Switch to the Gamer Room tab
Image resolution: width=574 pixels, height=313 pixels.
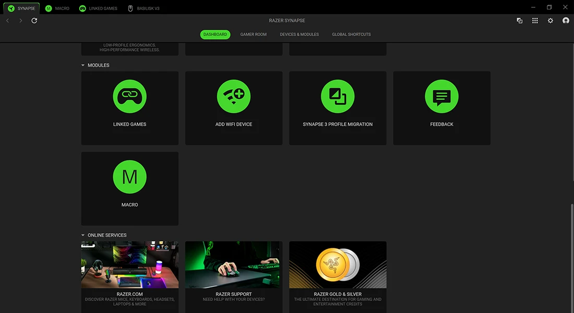point(253,34)
